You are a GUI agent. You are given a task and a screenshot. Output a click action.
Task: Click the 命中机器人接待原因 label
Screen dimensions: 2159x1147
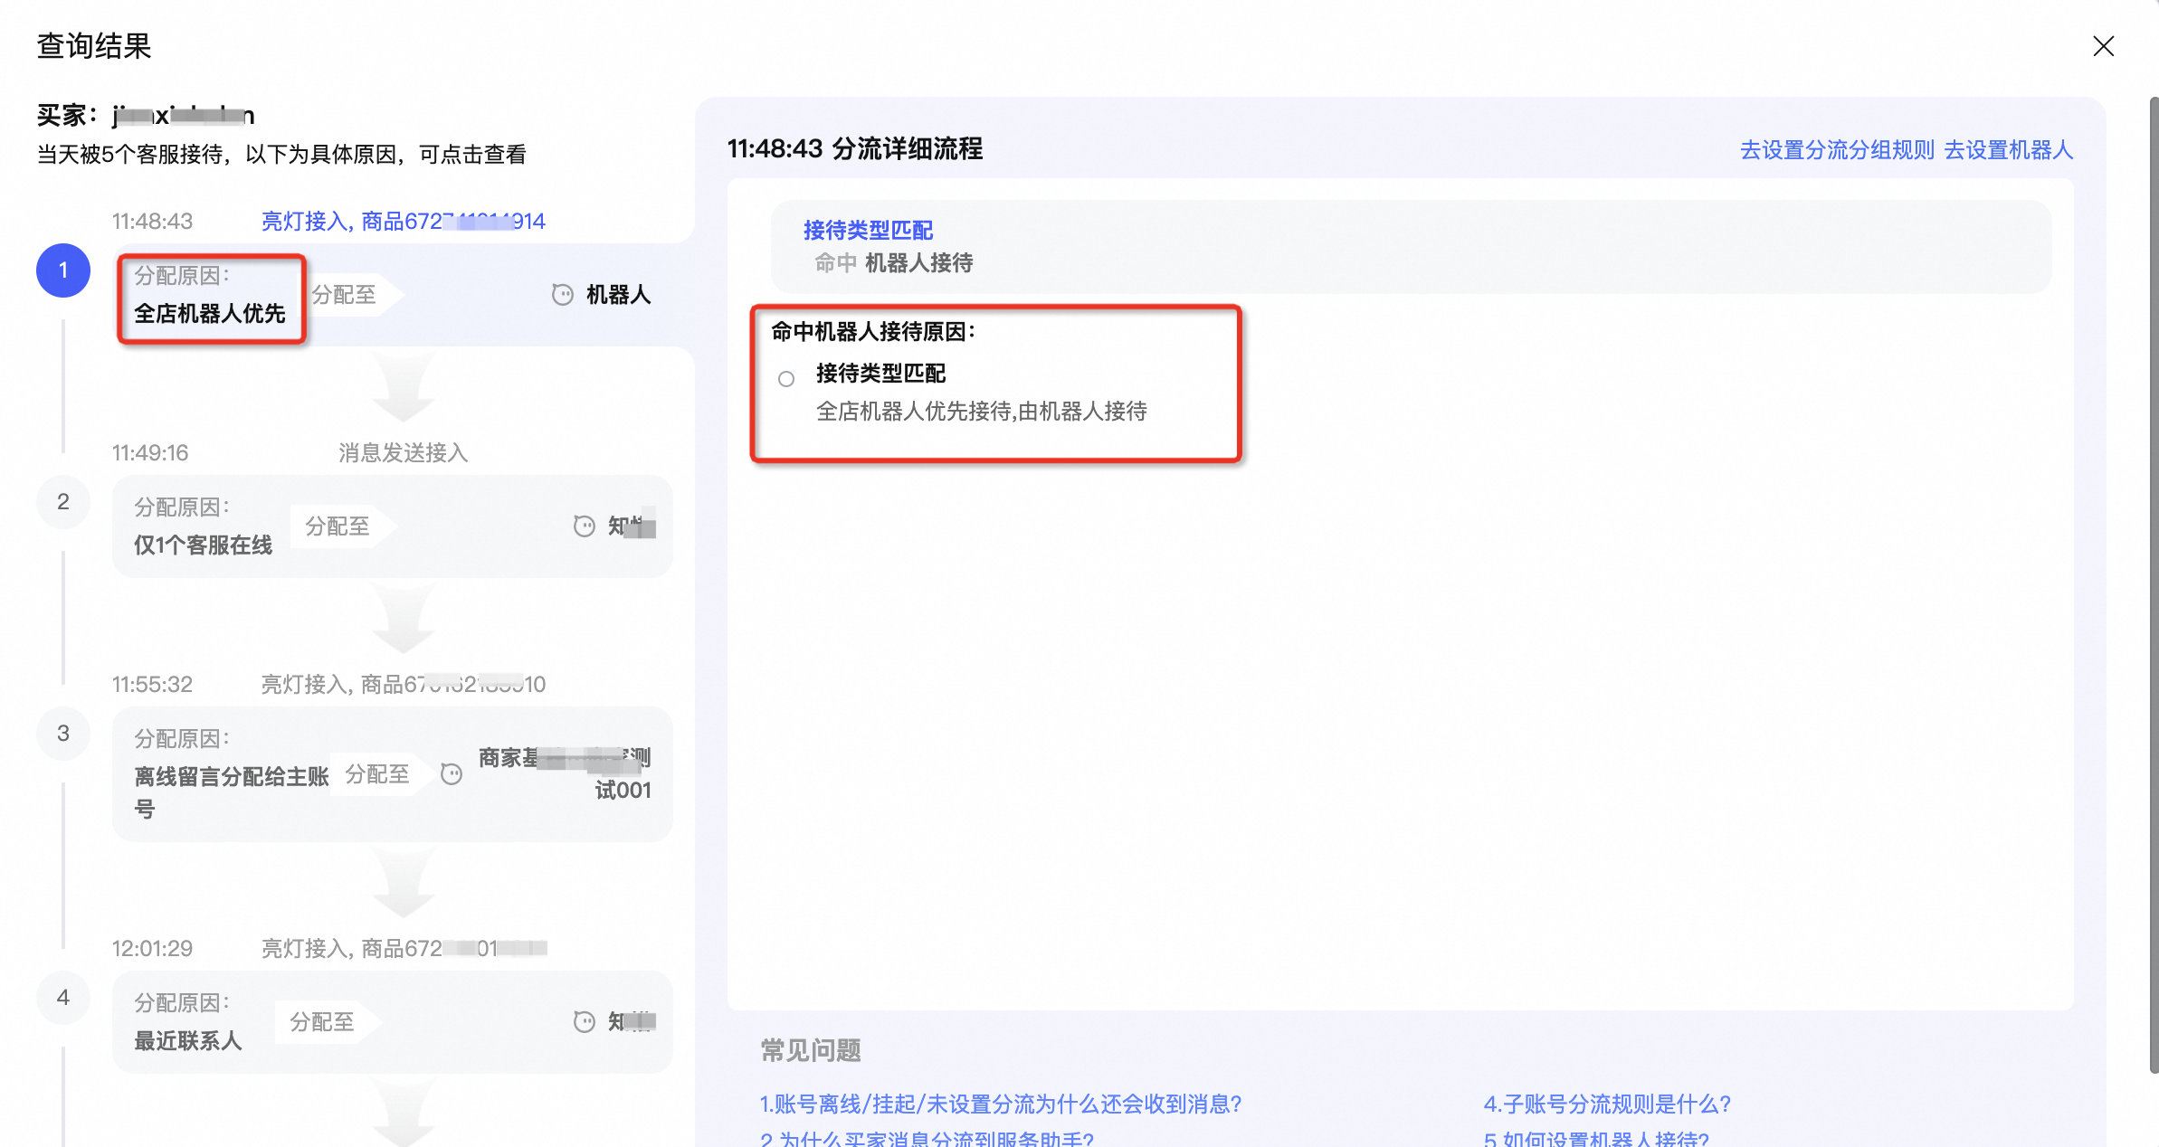[x=874, y=332]
